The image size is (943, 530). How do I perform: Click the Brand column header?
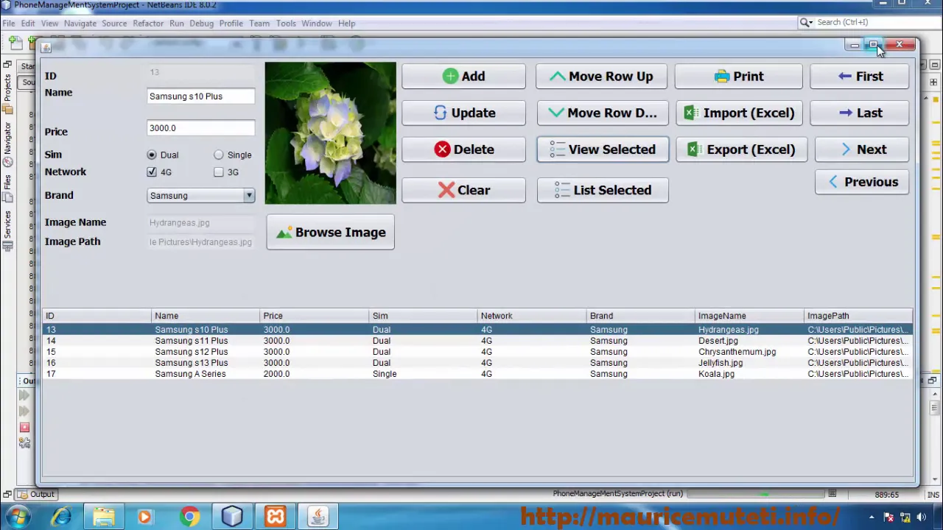pyautogui.click(x=641, y=316)
